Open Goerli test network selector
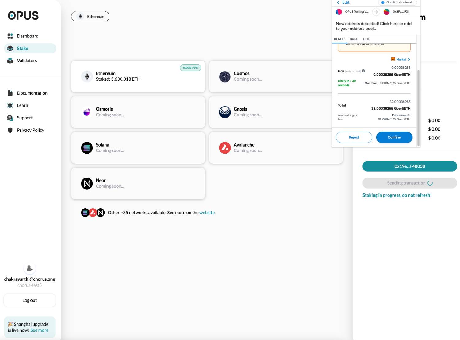The width and height of the screenshot is (460, 340). (397, 2)
